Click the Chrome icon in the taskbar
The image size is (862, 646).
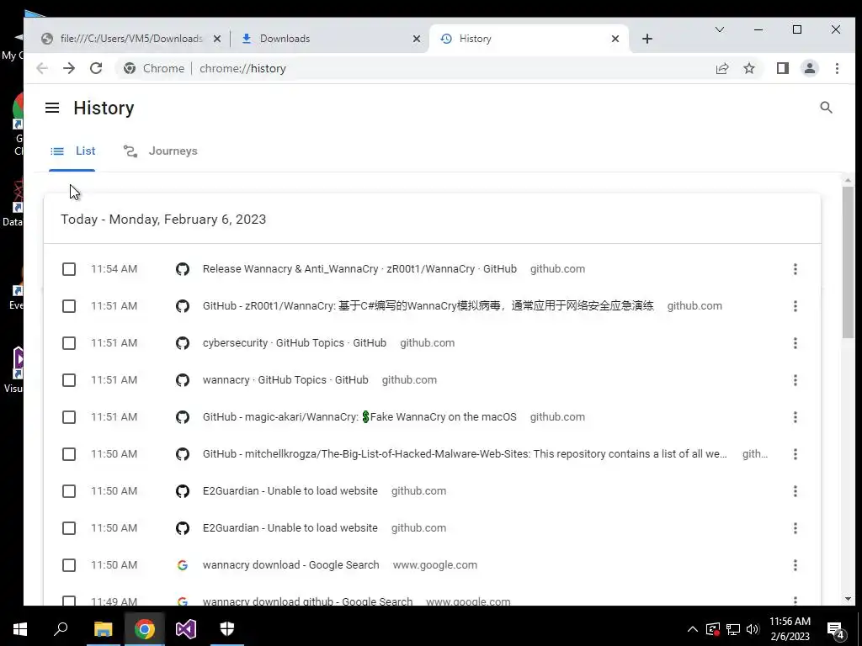(x=145, y=629)
